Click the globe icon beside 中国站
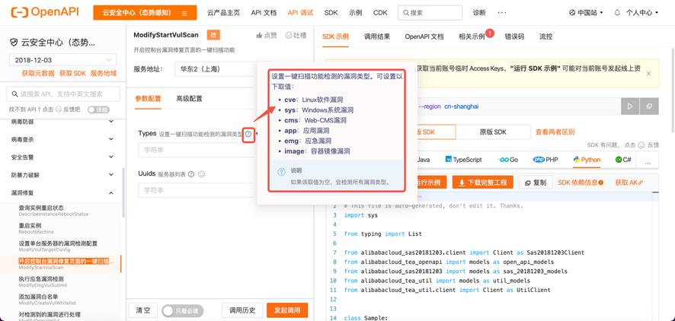Image resolution: width=675 pixels, height=321 pixels. 571,12
